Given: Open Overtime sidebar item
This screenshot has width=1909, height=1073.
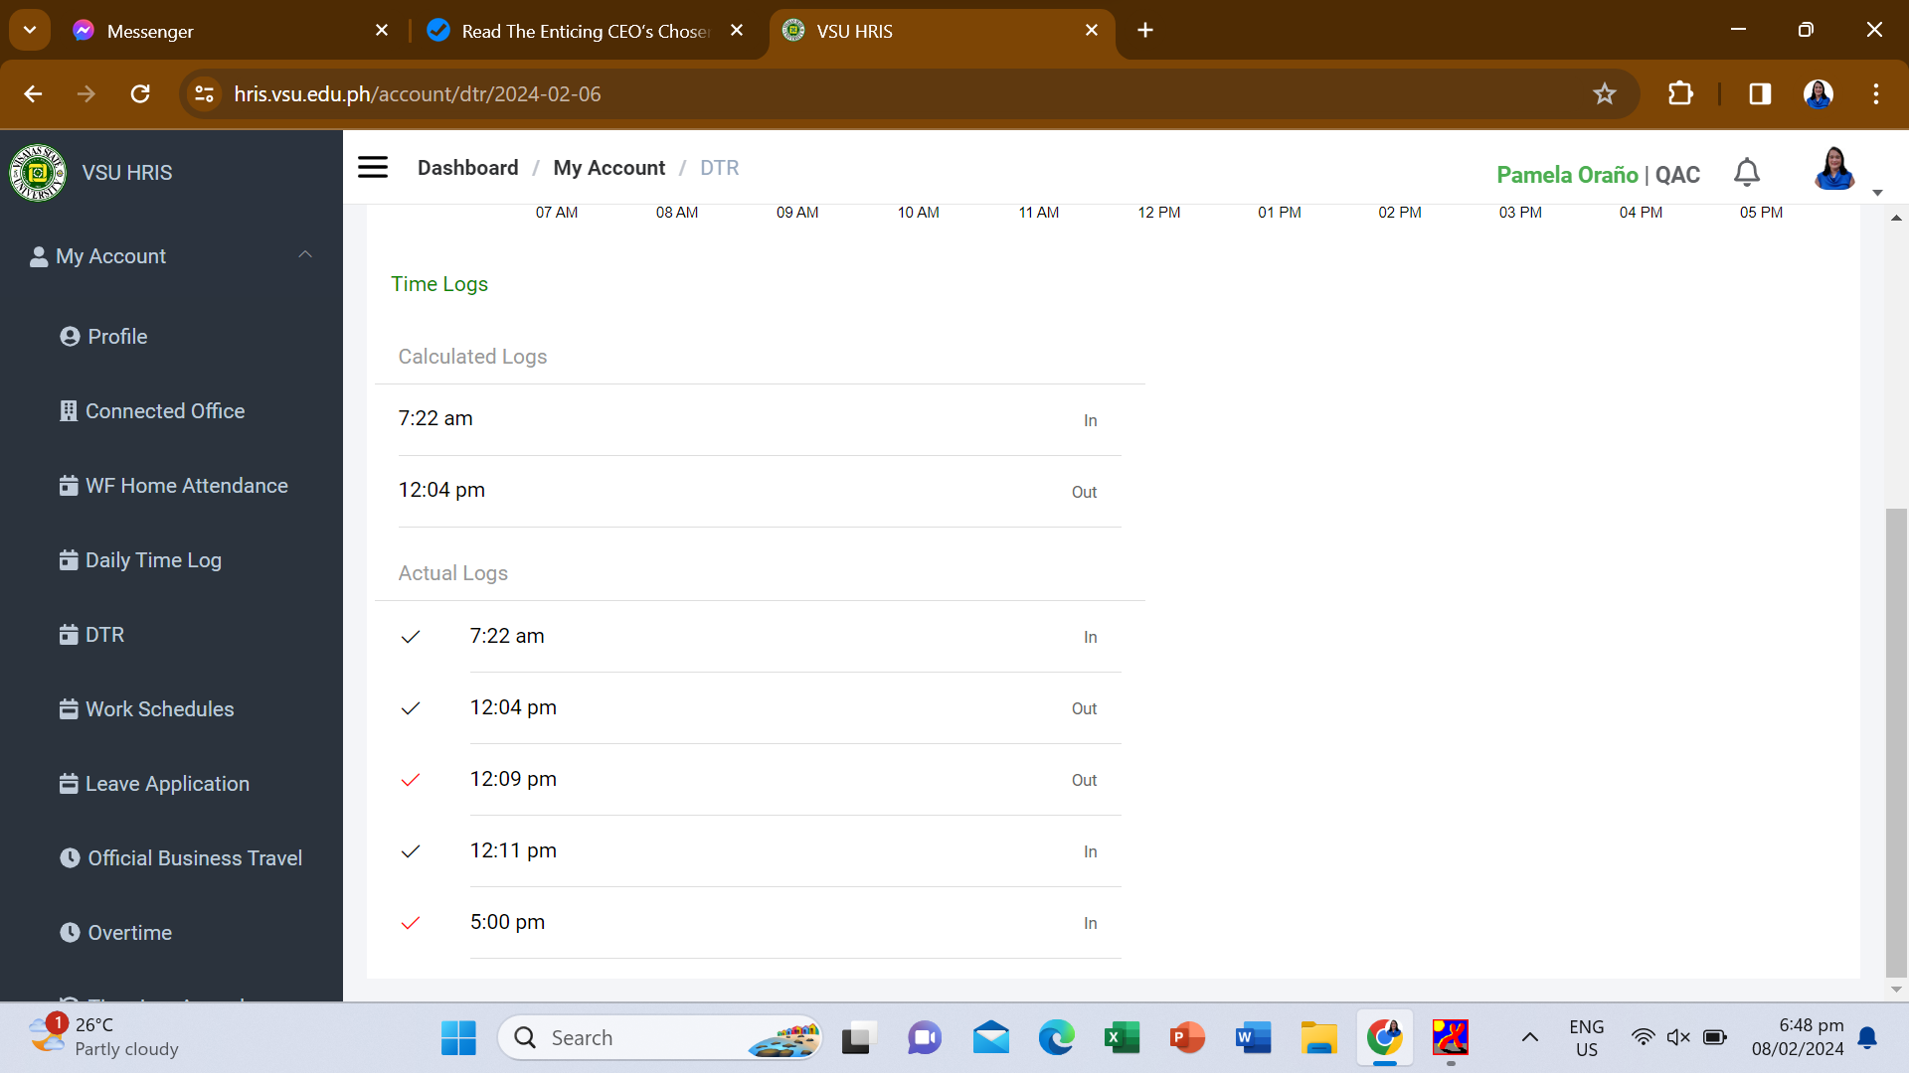Looking at the screenshot, I should (x=129, y=933).
